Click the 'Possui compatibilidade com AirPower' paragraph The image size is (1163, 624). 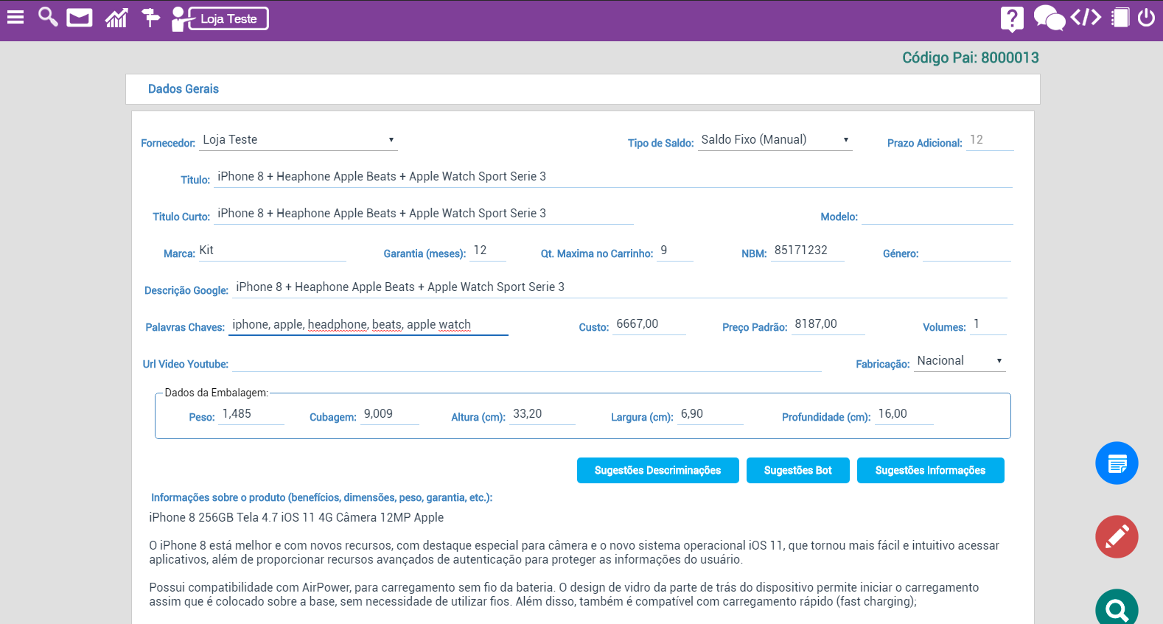[564, 595]
